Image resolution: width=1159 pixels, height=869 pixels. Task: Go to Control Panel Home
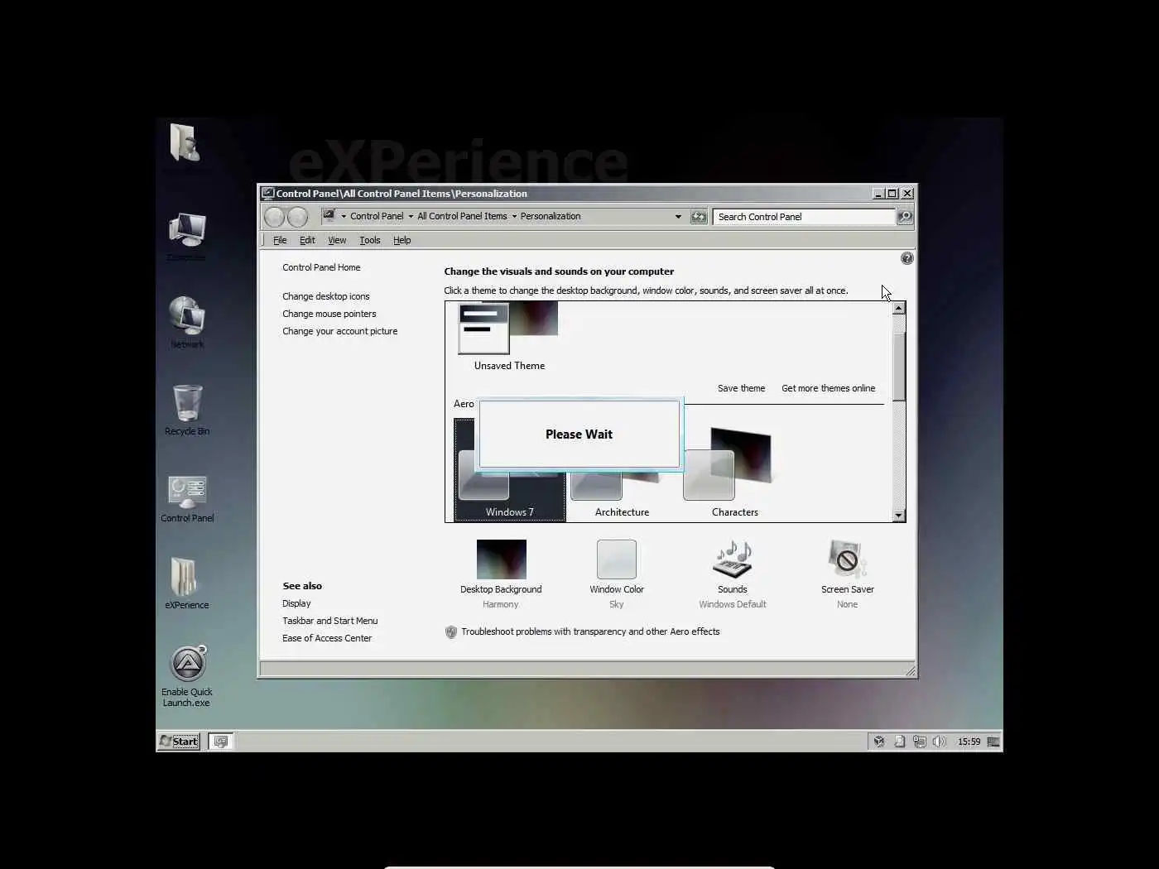pyautogui.click(x=321, y=267)
